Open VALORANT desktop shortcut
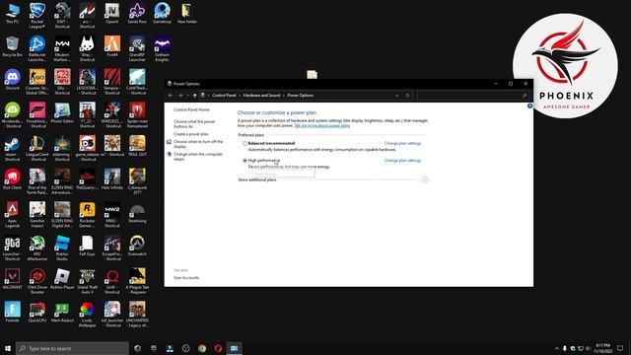This screenshot has width=631, height=355. (x=12, y=279)
